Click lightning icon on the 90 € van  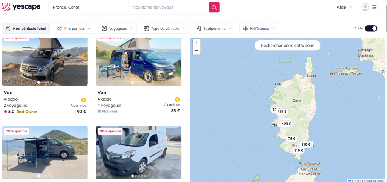84,100
